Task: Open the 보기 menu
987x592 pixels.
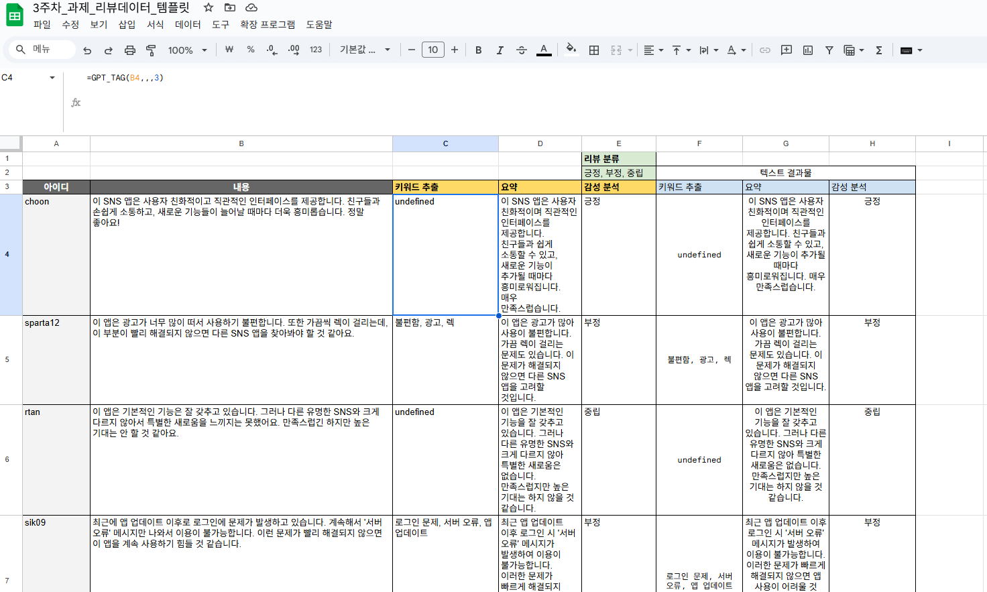Action: (x=99, y=25)
